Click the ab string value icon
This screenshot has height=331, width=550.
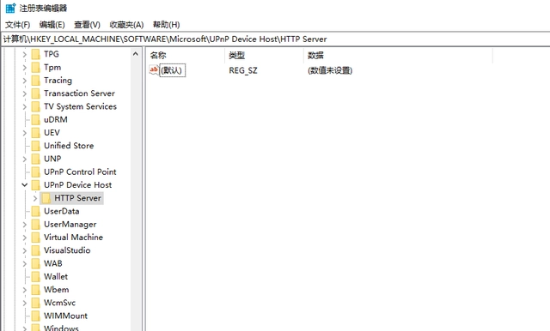click(154, 70)
